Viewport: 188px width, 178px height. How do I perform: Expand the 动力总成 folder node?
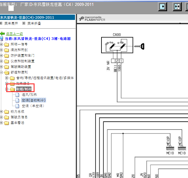click(x=1, y=112)
